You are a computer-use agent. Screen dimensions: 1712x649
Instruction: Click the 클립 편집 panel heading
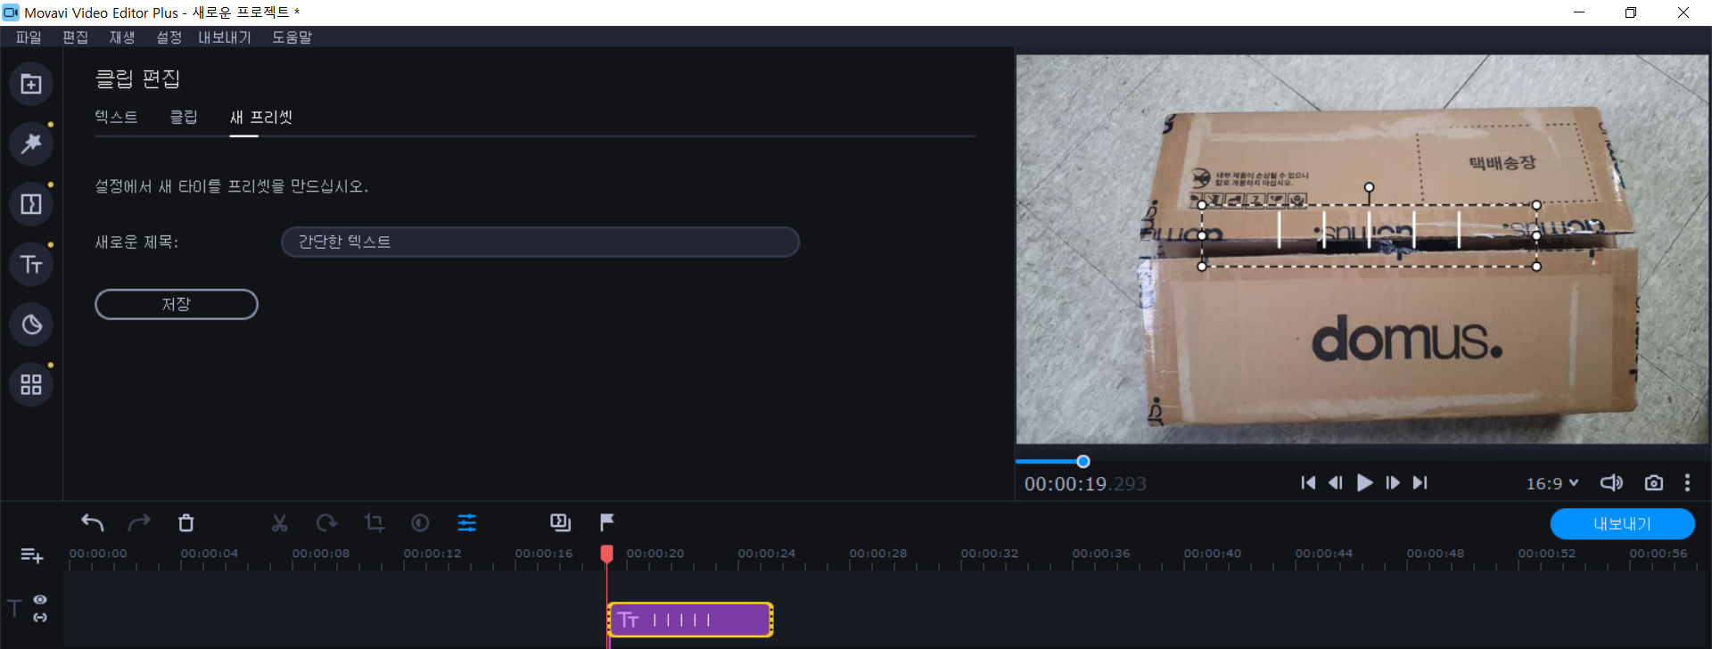point(138,78)
